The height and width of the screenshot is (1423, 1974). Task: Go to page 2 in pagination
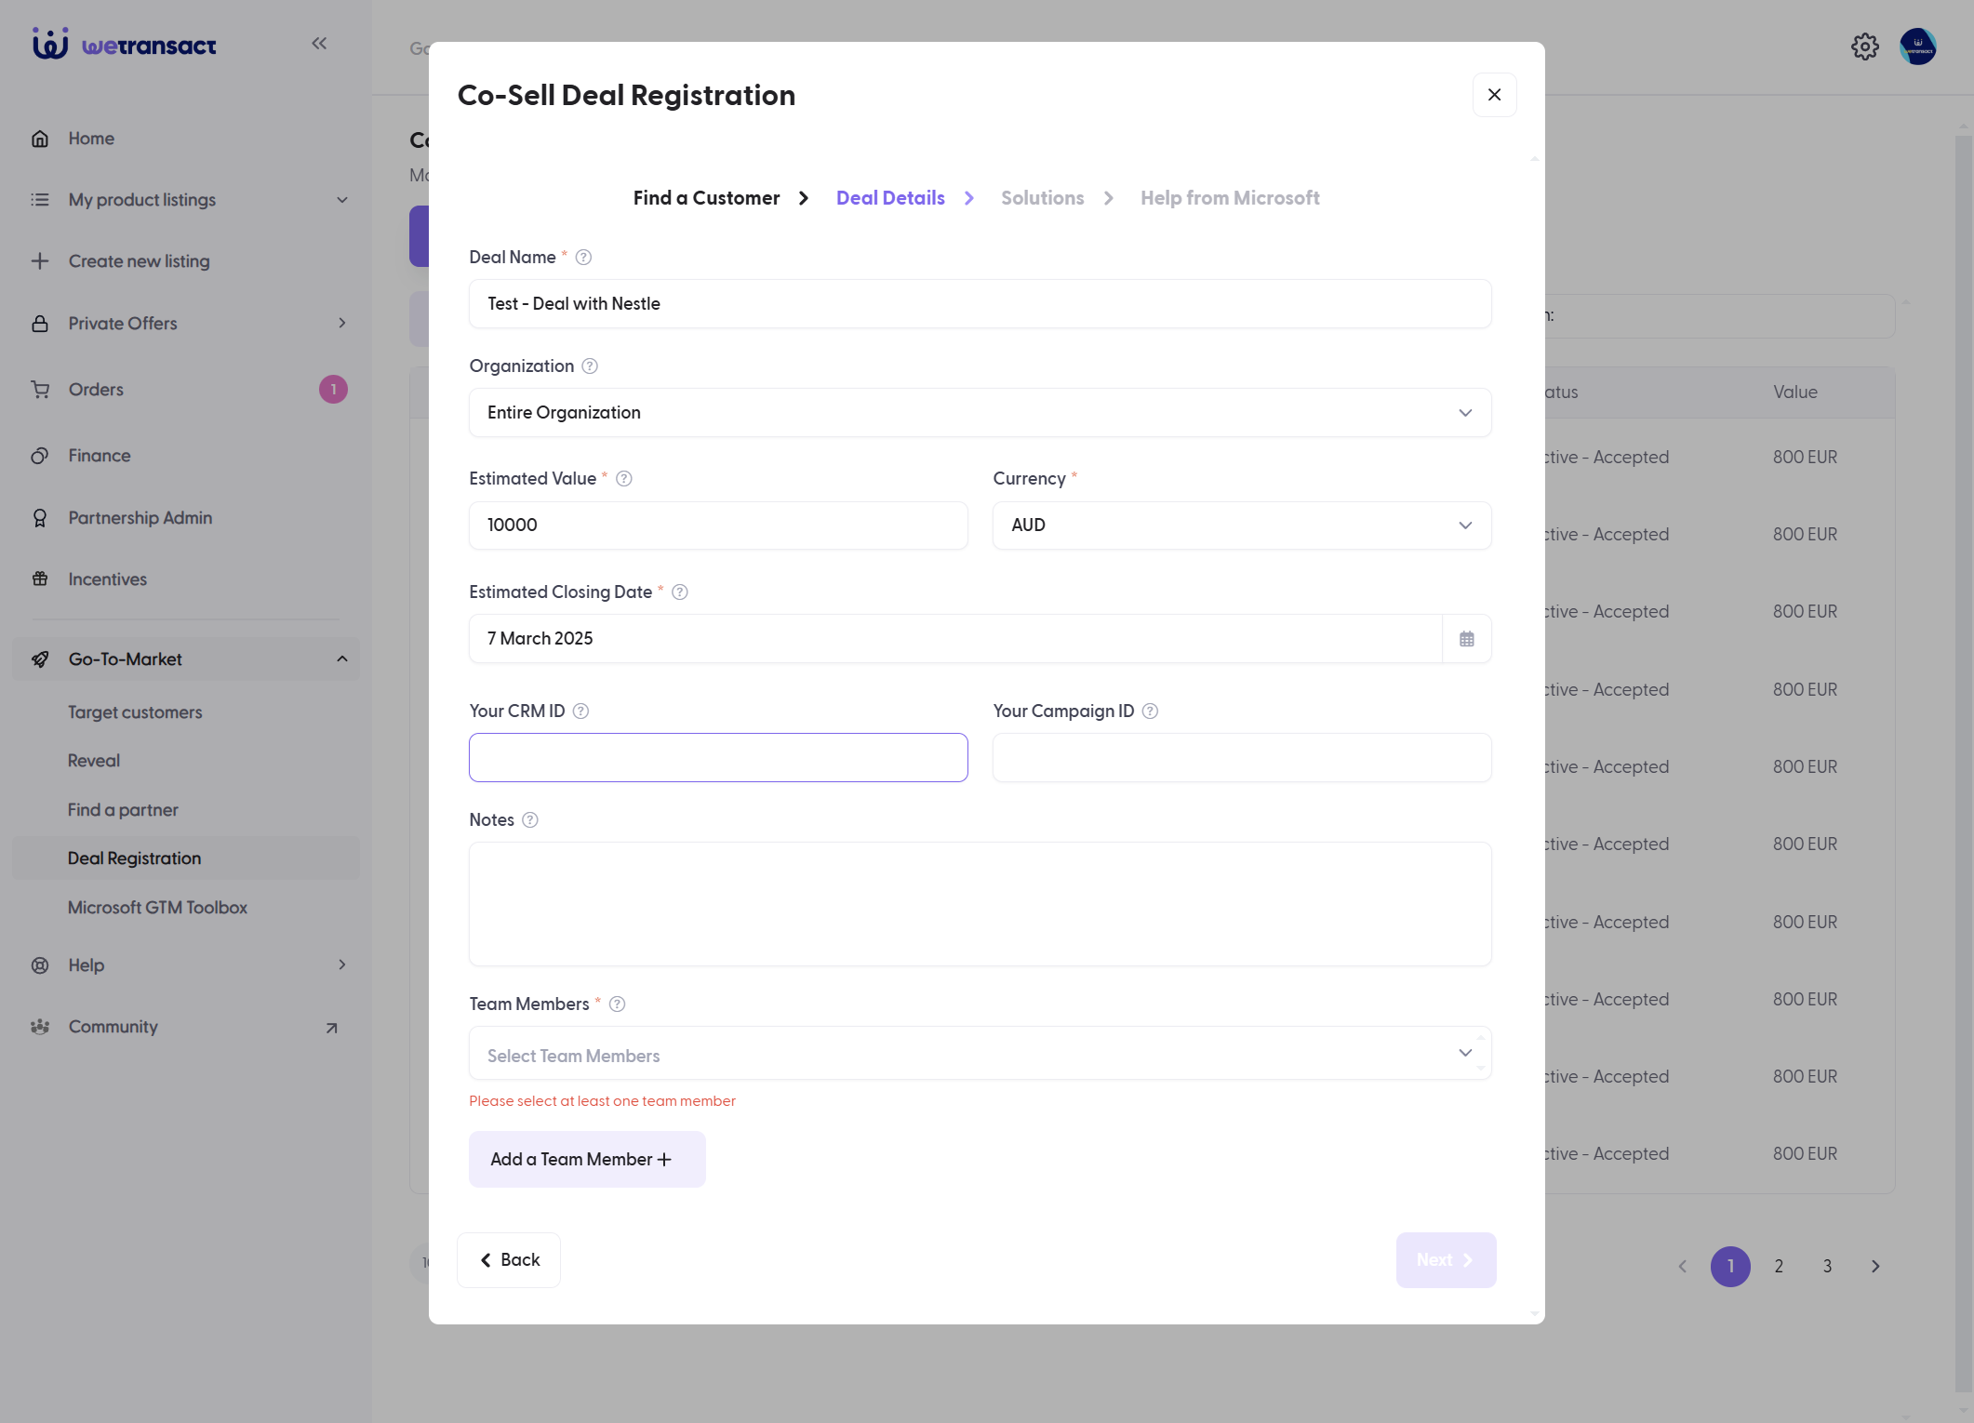coord(1779,1267)
